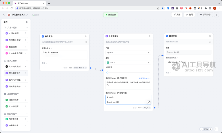
Task: Select the 大语言模型 component icon in sidebar
Action: point(6,33)
